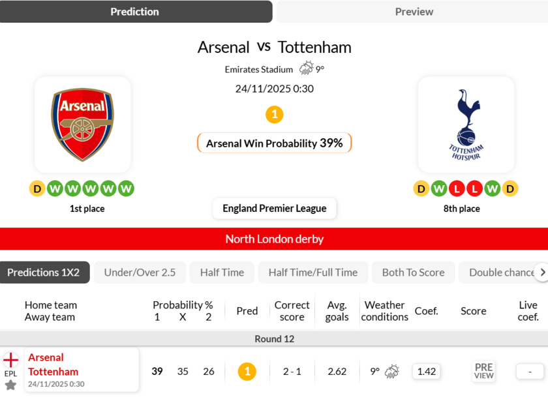548x403 pixels.
Task: Click the Tottenham Hotspur crest logo
Action: [x=466, y=125]
